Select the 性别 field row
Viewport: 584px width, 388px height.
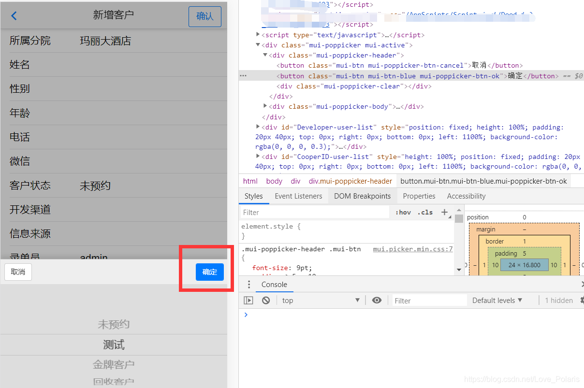click(114, 89)
